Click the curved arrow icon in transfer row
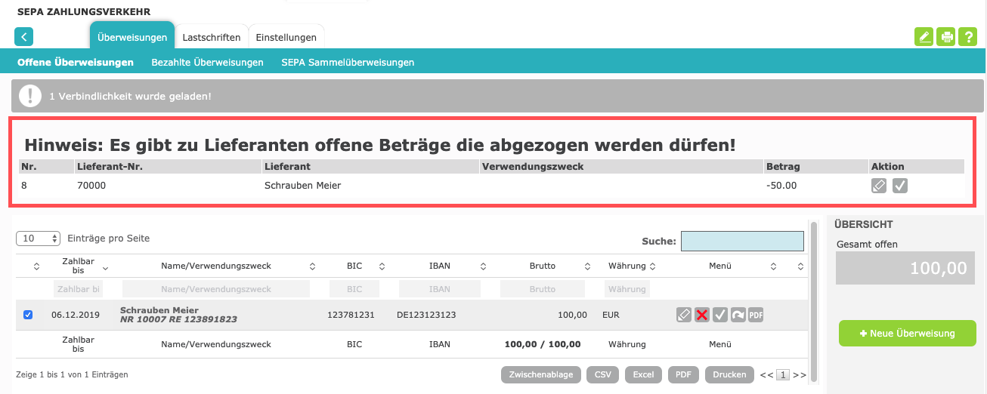The height and width of the screenshot is (394, 987). [x=738, y=315]
